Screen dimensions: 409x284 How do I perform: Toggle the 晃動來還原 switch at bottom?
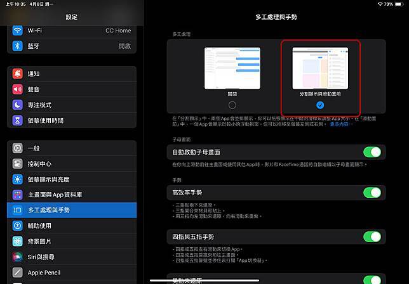[372, 280]
